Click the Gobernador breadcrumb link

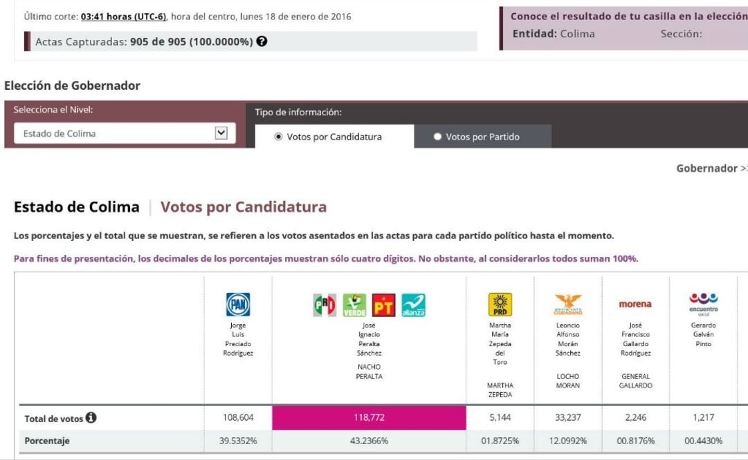tap(707, 169)
